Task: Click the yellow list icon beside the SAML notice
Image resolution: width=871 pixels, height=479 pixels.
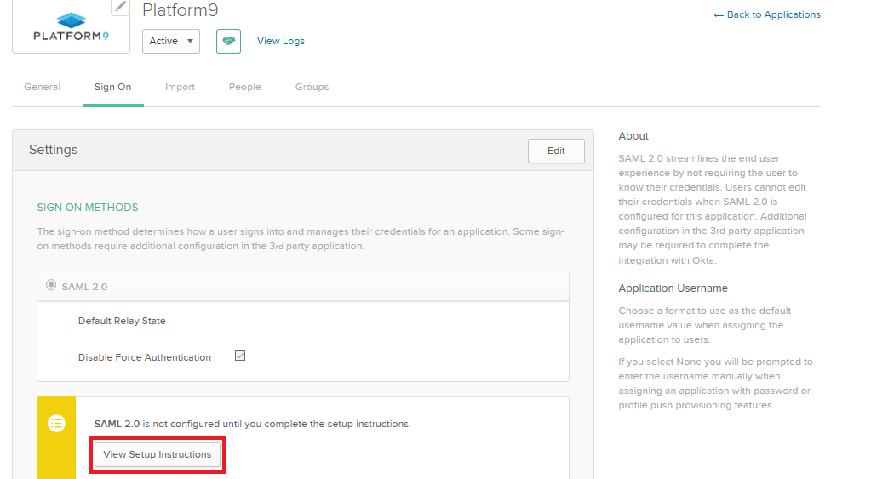Action: [x=56, y=423]
